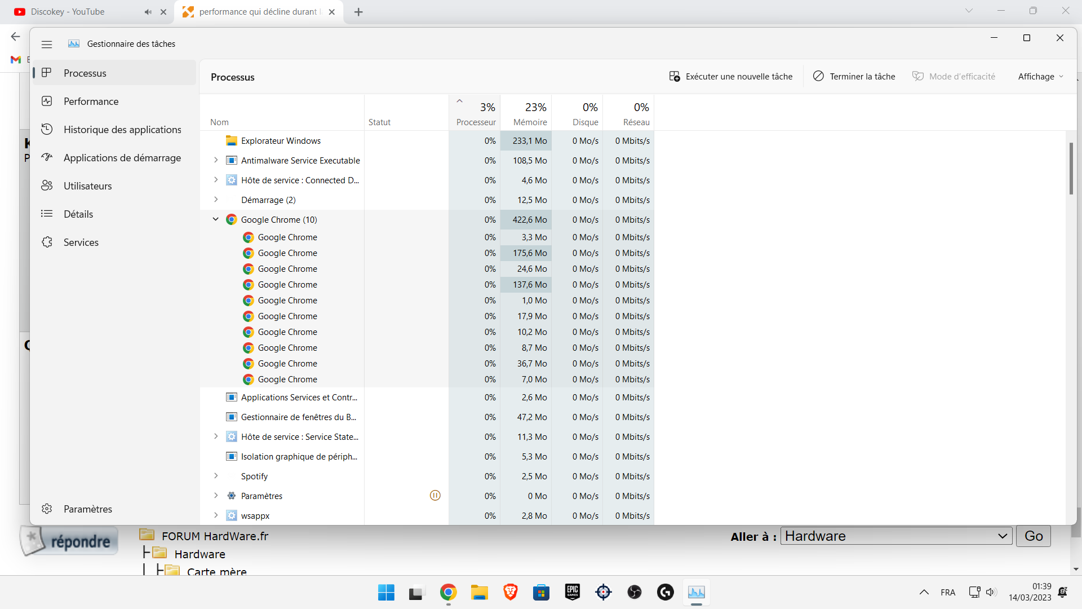Open the Windows Start menu
The width and height of the screenshot is (1082, 609).
(x=386, y=593)
